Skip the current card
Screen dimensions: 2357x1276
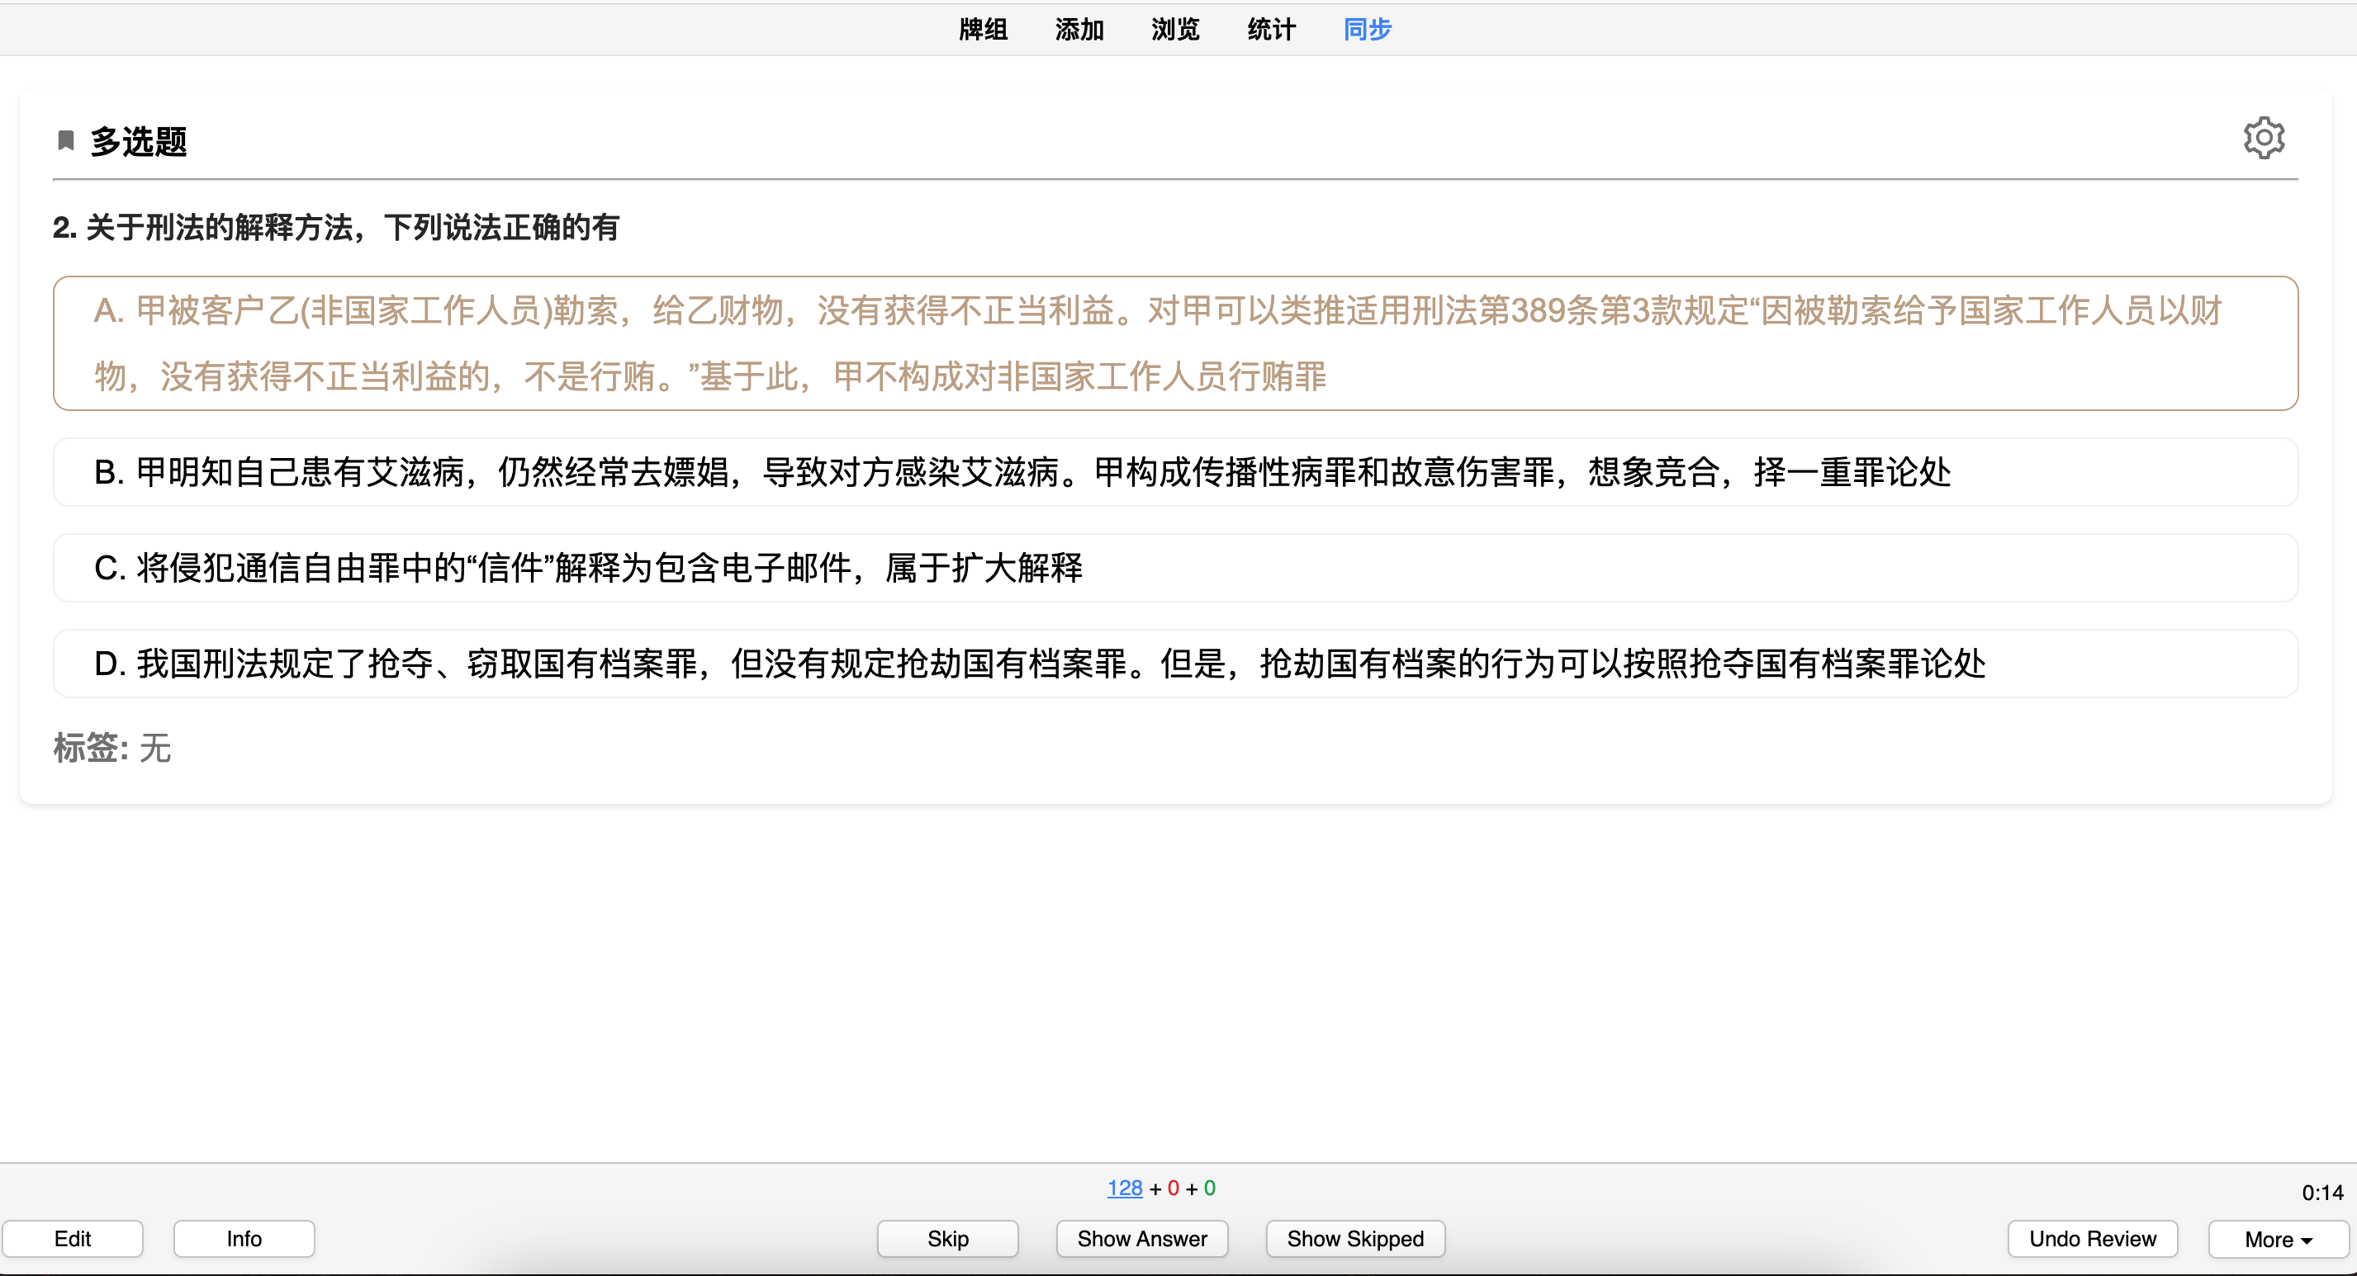click(x=948, y=1239)
